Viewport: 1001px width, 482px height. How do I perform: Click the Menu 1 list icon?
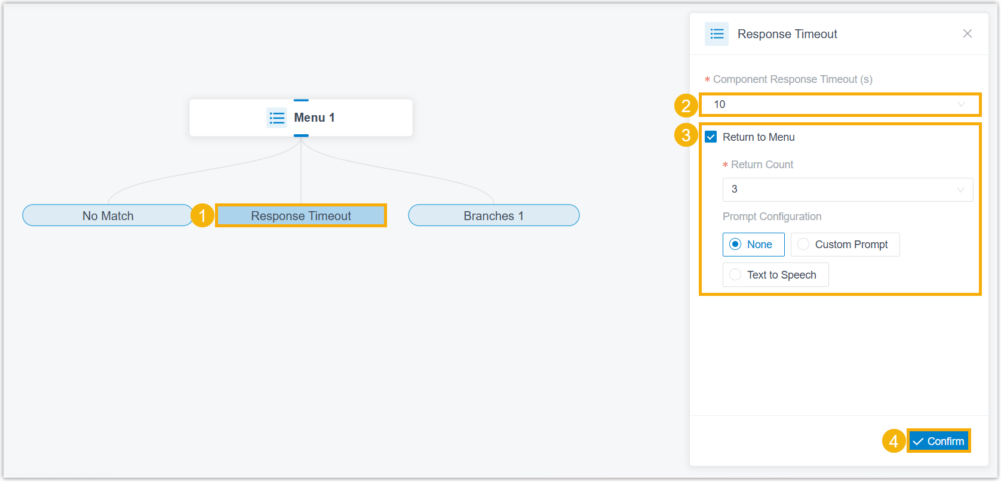point(277,118)
